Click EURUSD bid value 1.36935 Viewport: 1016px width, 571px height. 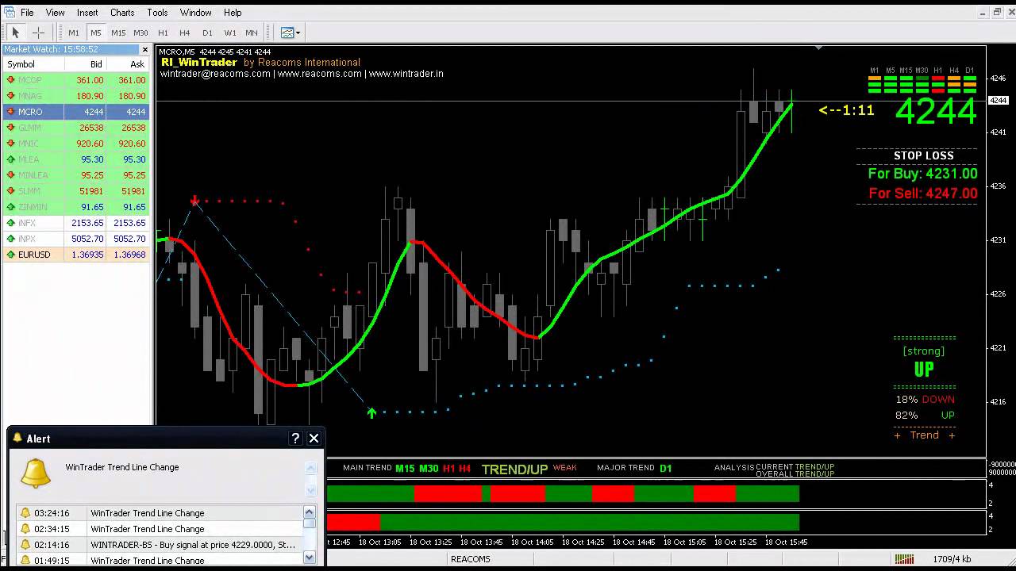coord(87,255)
